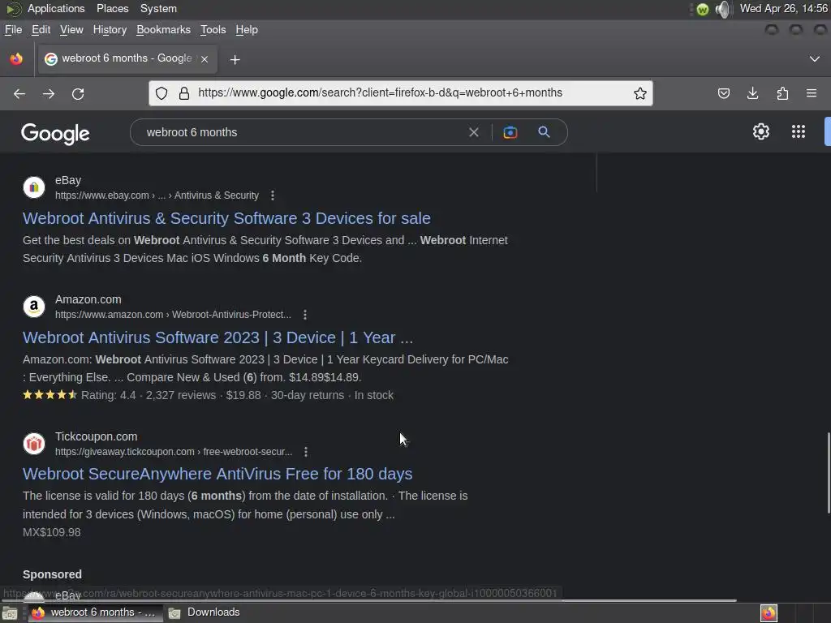Open the System menu
The width and height of the screenshot is (831, 623).
pos(158,8)
